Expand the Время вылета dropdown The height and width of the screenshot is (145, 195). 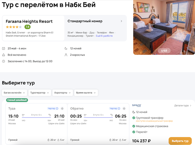(x=86, y=92)
